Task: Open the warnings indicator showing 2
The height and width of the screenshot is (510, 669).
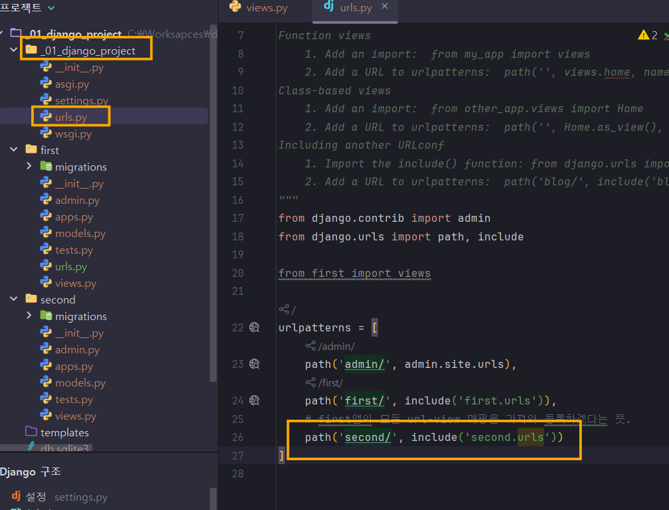Action: tap(648, 35)
